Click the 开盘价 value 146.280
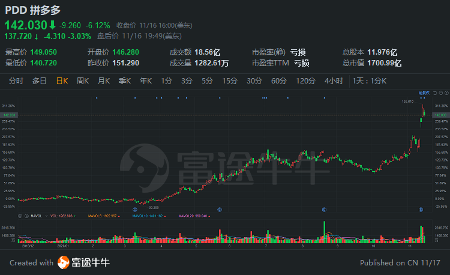 (126, 52)
